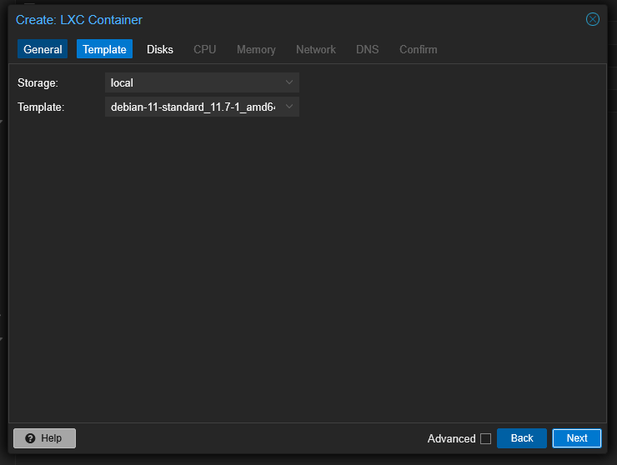Open the Memory tab
The height and width of the screenshot is (465, 617).
coord(256,49)
